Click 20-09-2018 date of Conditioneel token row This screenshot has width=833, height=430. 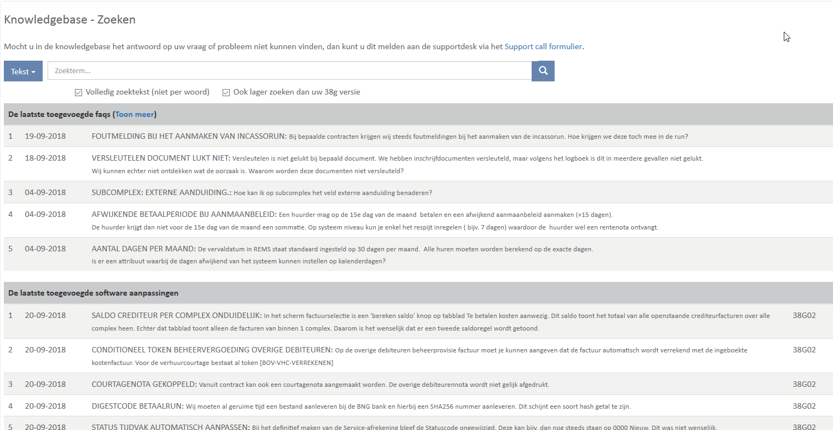point(45,350)
